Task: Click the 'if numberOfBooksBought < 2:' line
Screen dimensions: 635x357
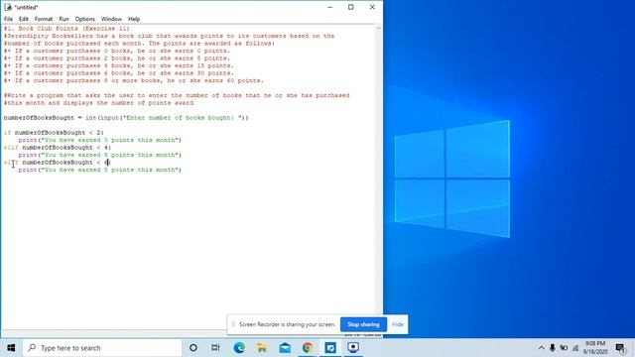Action: point(54,132)
